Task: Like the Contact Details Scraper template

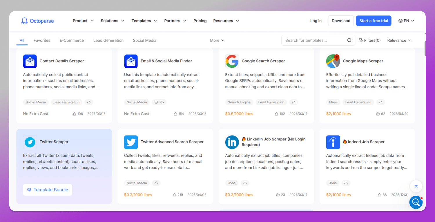Action: [x=74, y=114]
